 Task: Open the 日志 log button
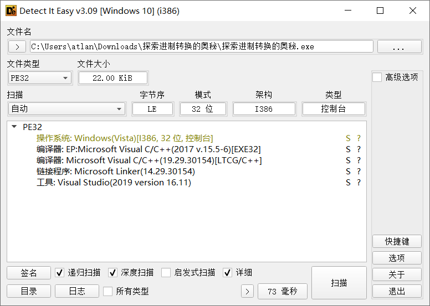tap(77, 291)
